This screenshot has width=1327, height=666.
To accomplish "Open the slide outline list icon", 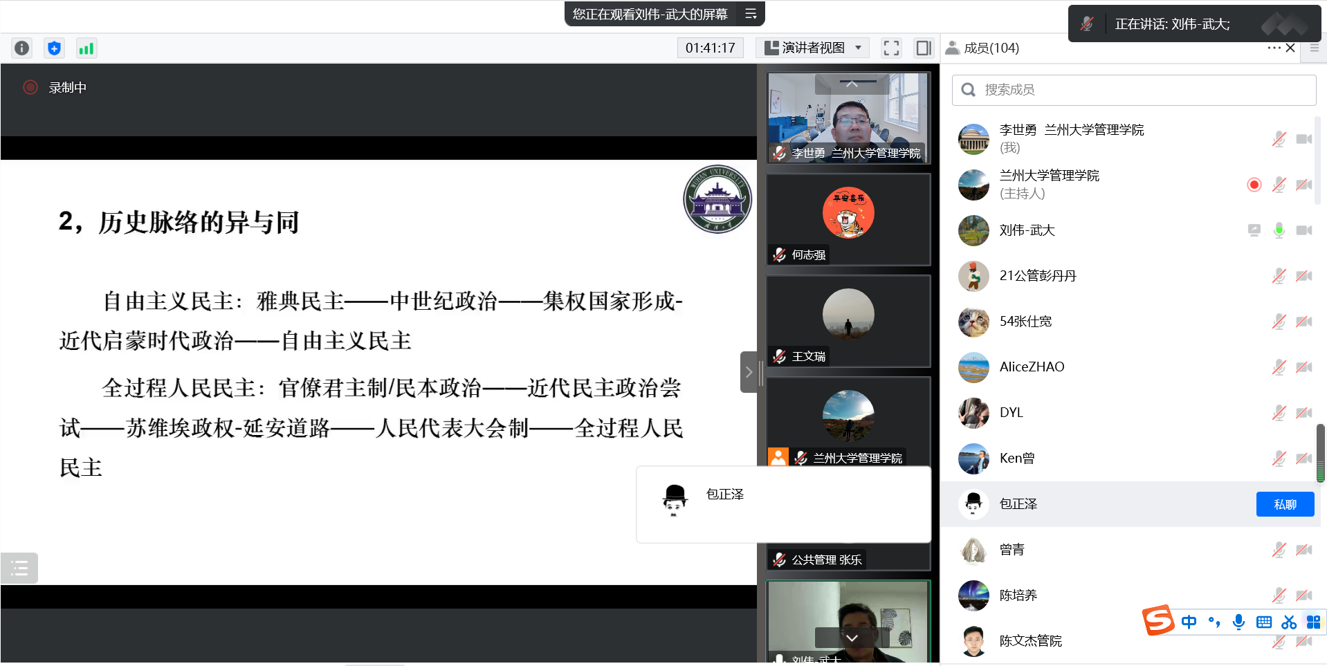I will 19,568.
